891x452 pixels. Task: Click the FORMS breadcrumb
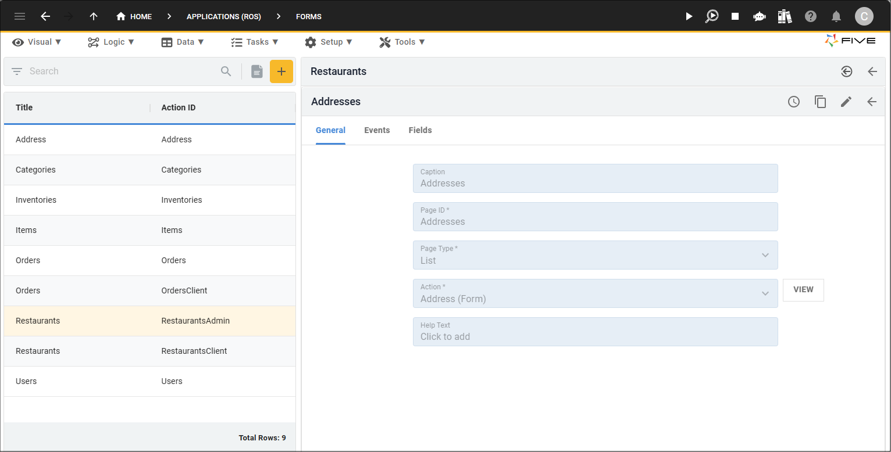(x=309, y=16)
